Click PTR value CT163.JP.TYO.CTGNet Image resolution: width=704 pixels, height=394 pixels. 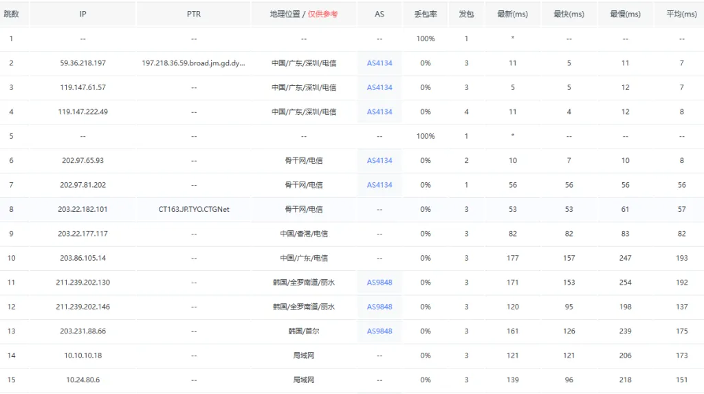[x=193, y=209]
